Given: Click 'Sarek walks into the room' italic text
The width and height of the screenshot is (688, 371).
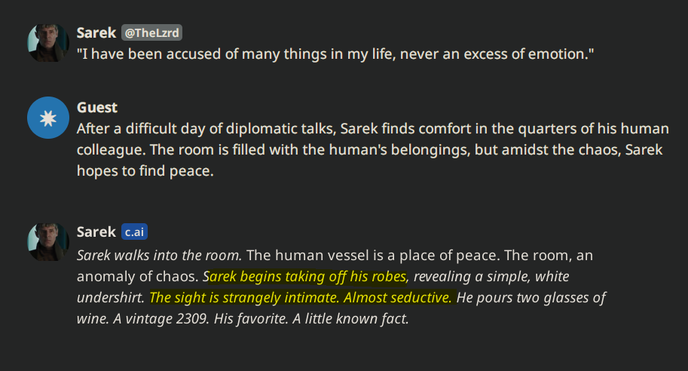Looking at the screenshot, I should point(159,256).
